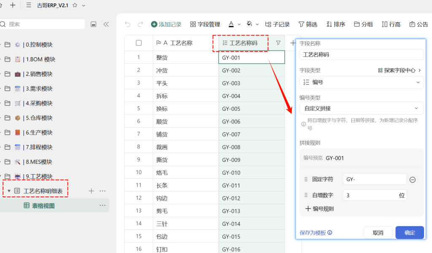Collapse the sidebar with the double chevron

pyautogui.click(x=106, y=24)
